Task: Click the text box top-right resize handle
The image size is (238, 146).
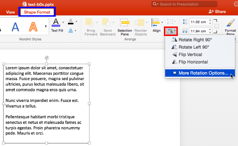Action: pos(89,64)
